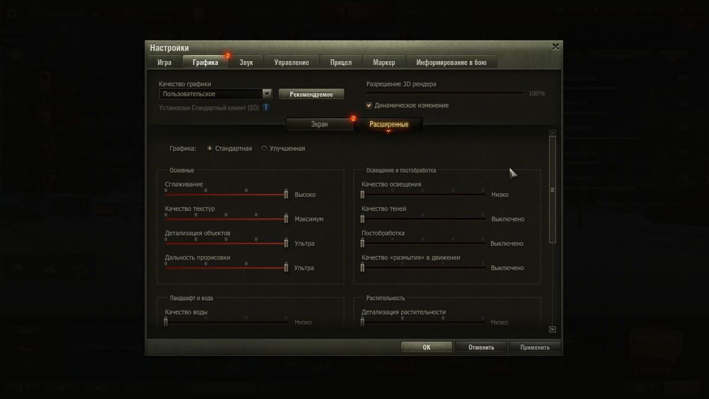This screenshot has height=399, width=709.
Task: Click the Качество текстур slider handle
Action: (286, 219)
